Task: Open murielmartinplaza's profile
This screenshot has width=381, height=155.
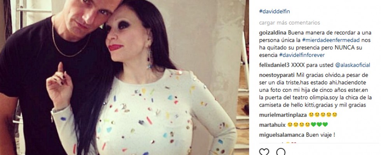Action: tap(283, 115)
